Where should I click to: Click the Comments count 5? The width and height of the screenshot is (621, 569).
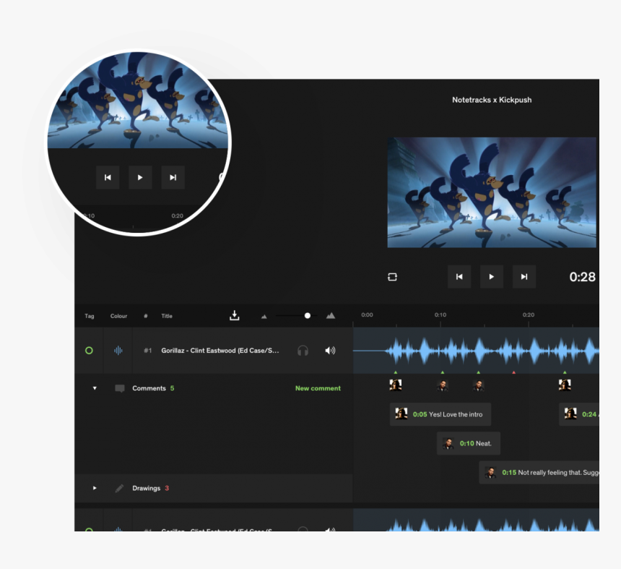173,388
